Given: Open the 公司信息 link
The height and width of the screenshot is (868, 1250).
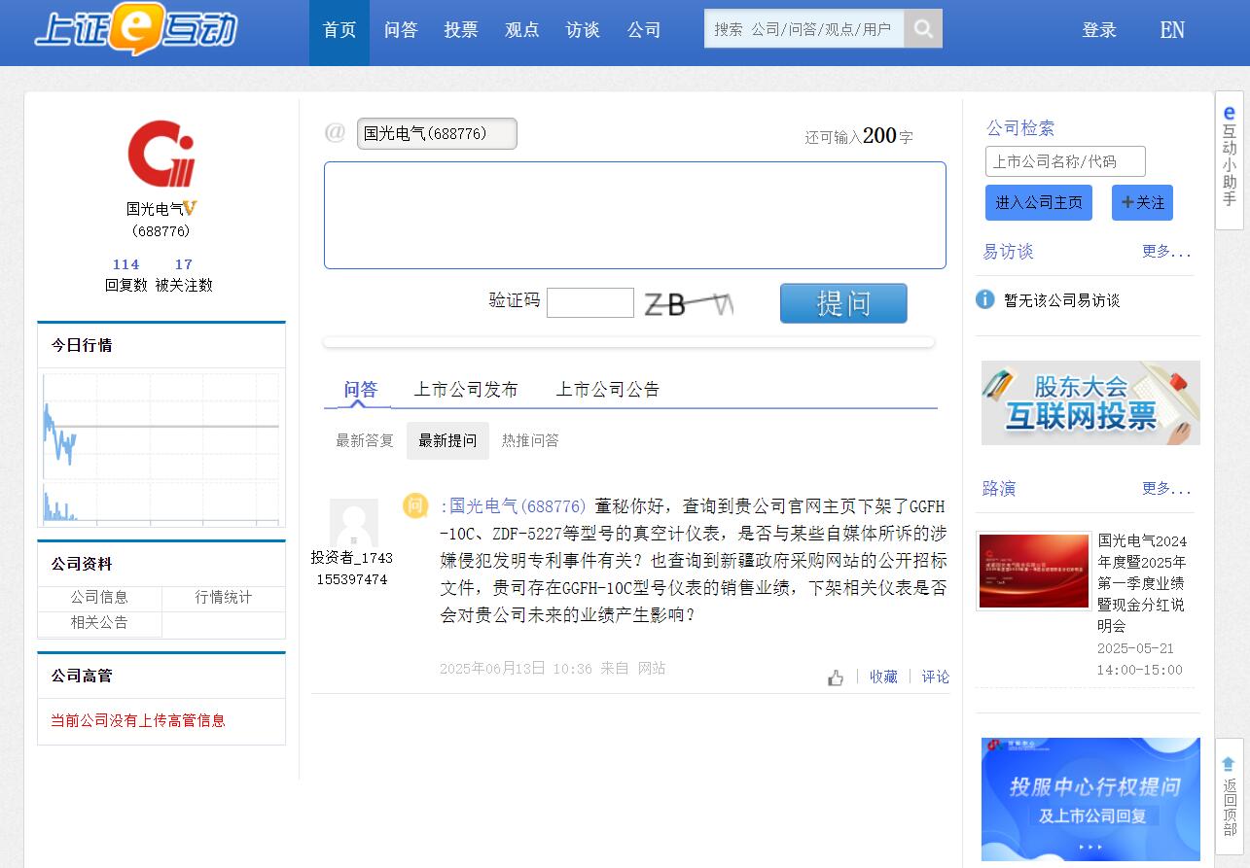Looking at the screenshot, I should click(99, 597).
